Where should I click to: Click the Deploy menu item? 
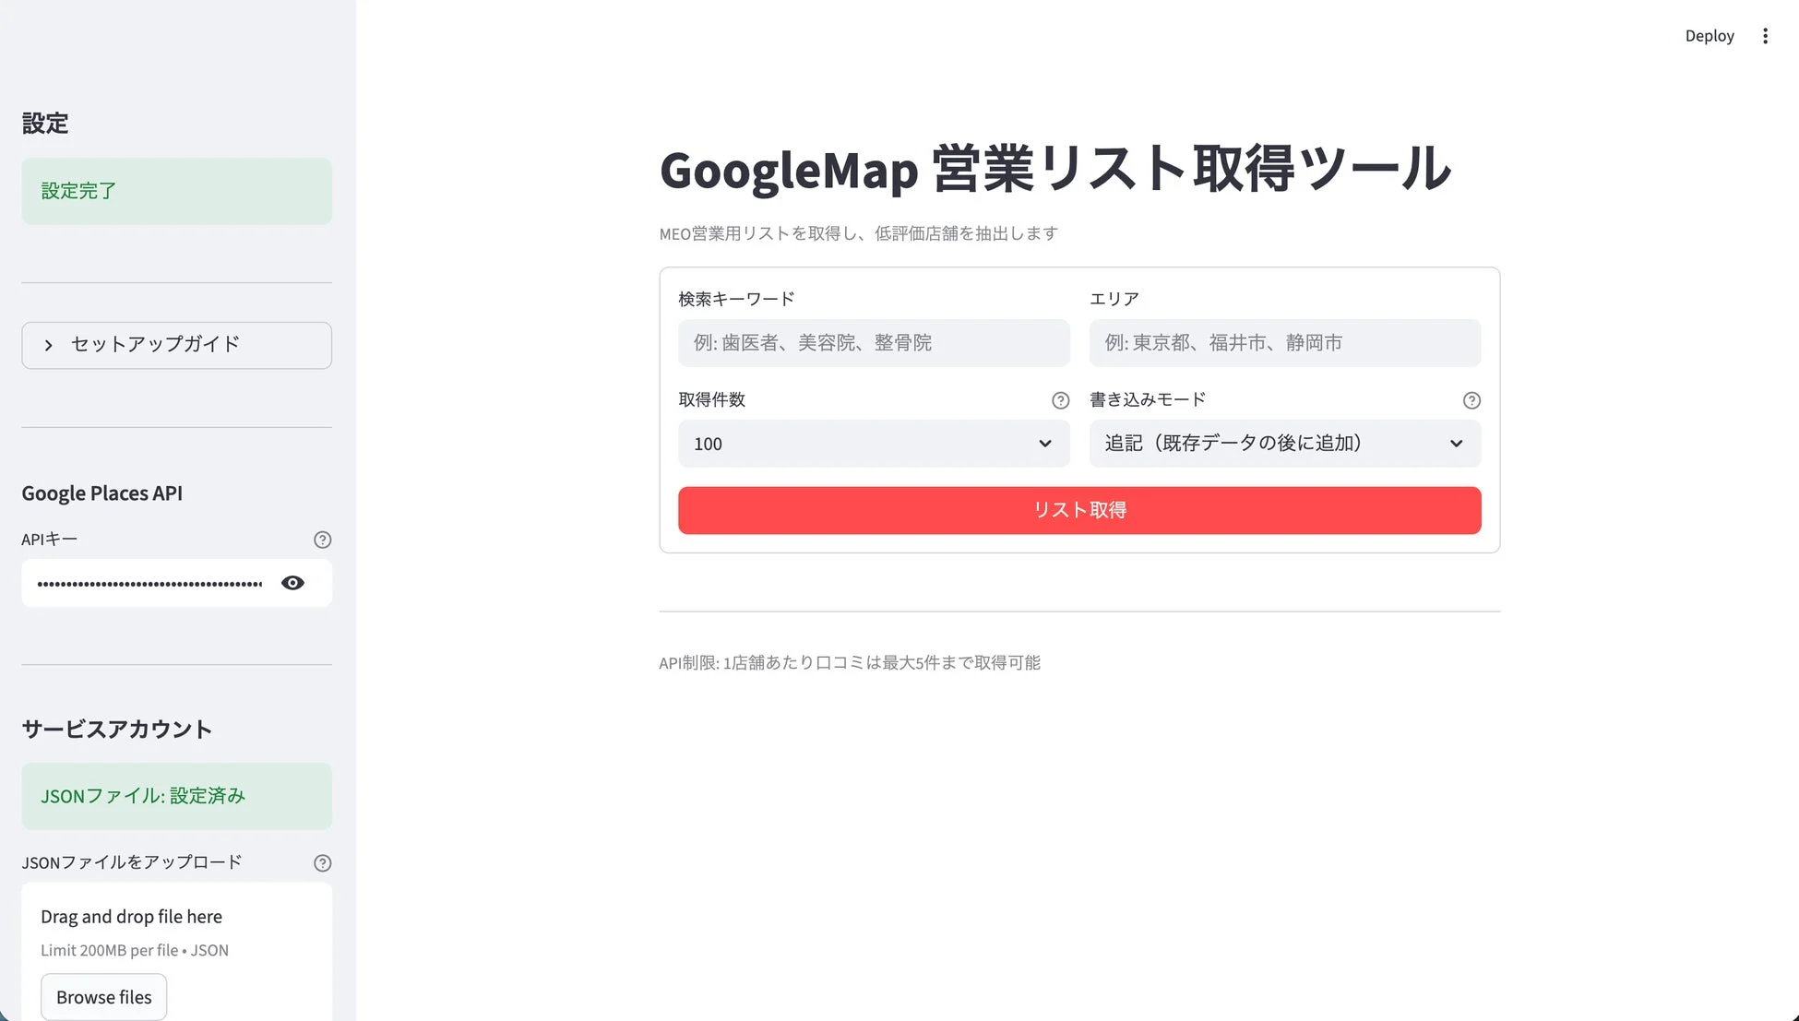coord(1709,35)
